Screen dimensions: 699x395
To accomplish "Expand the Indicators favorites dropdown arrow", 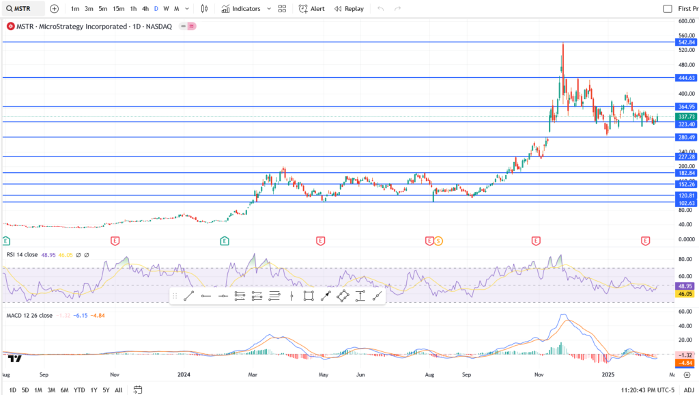I will pos(268,9).
